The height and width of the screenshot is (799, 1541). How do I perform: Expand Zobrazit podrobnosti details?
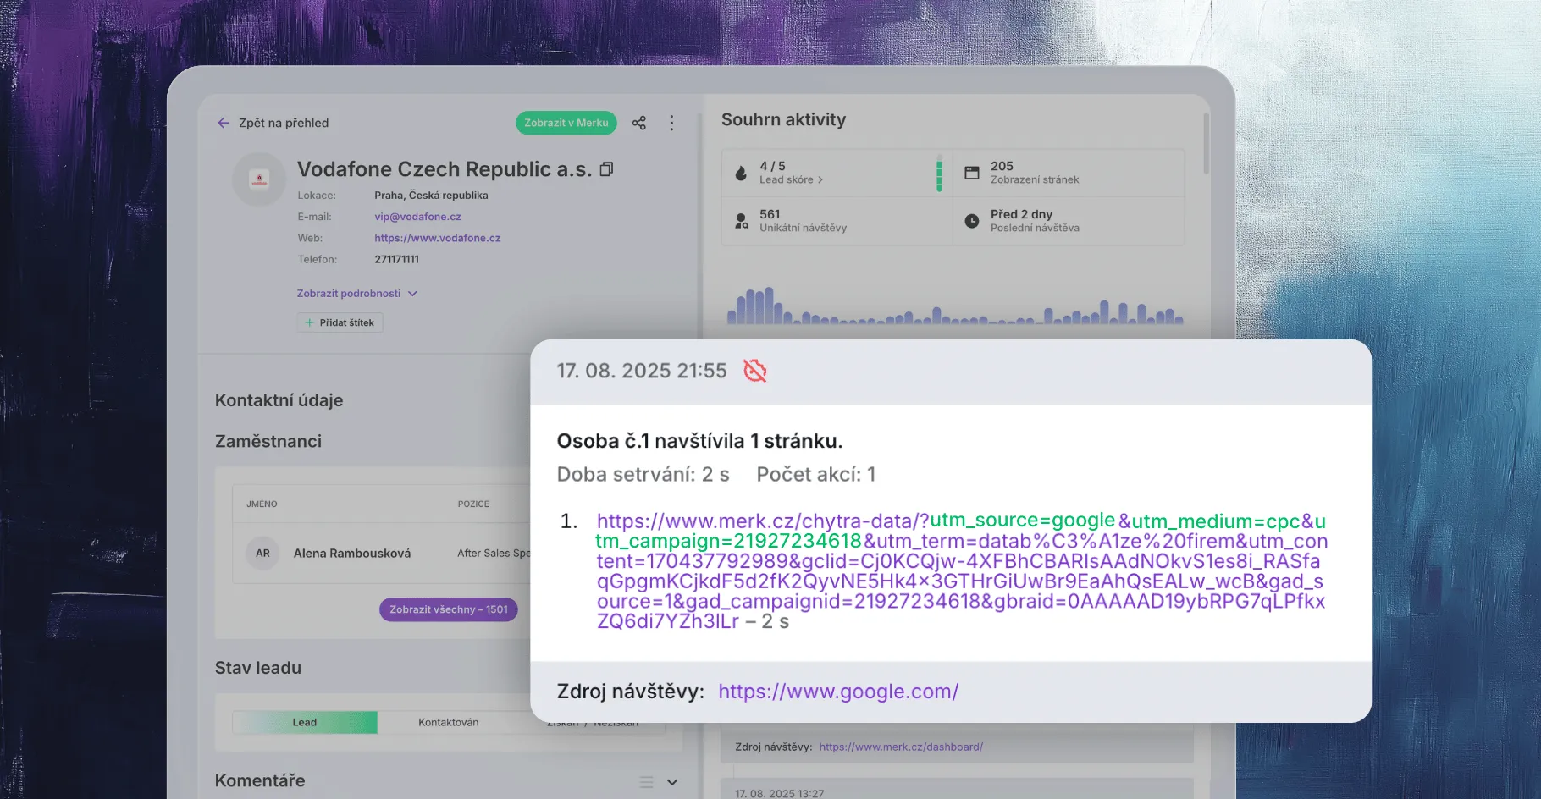(356, 293)
